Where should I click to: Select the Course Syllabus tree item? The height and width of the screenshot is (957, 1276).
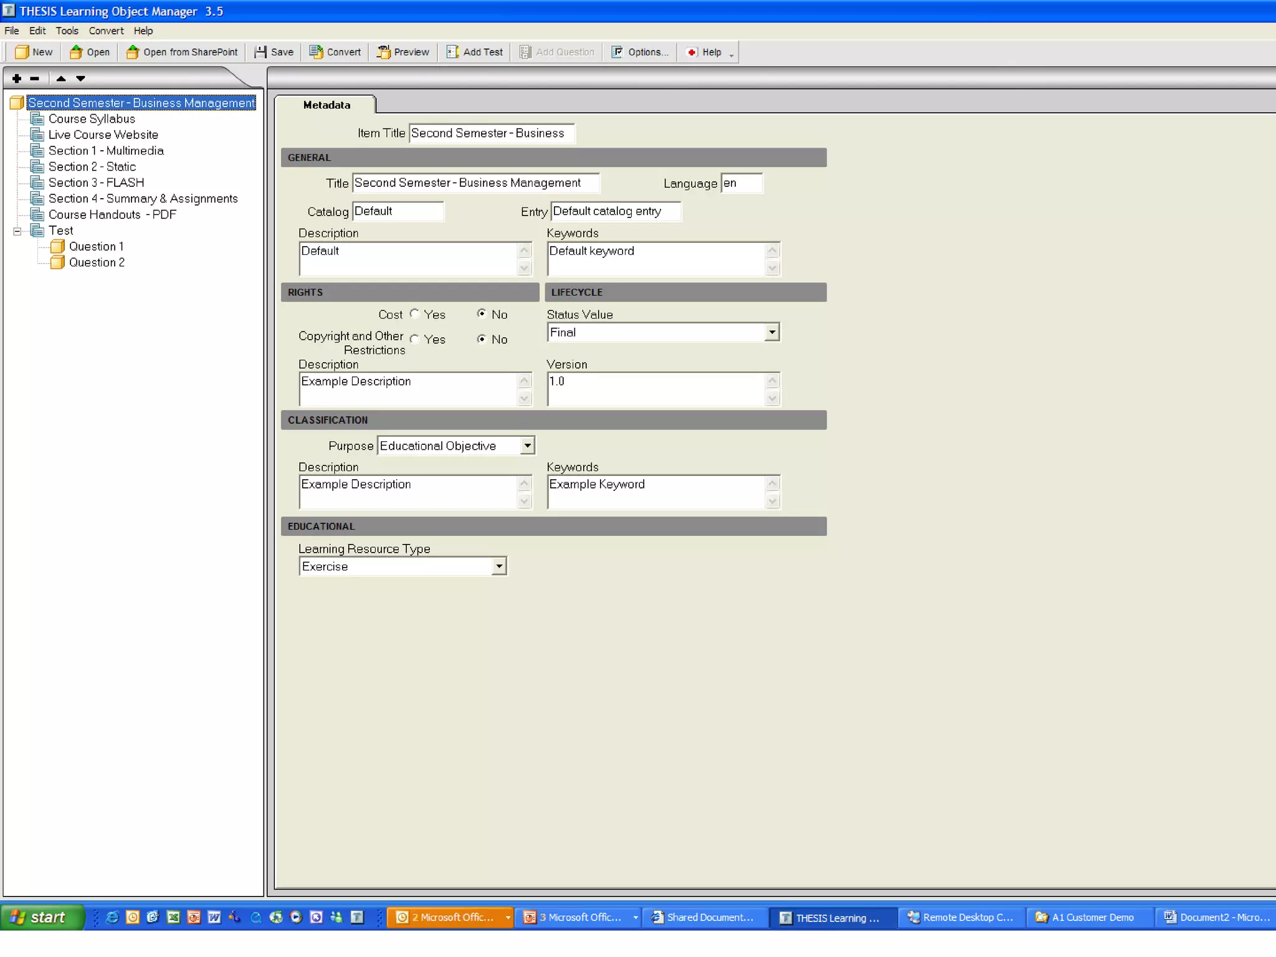coord(92,119)
